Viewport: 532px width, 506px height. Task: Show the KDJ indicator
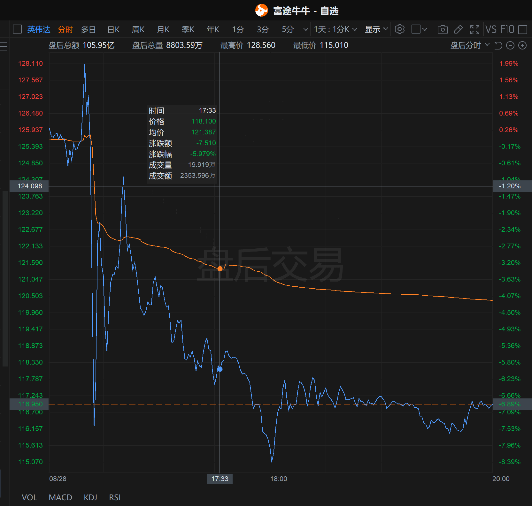[x=90, y=497]
